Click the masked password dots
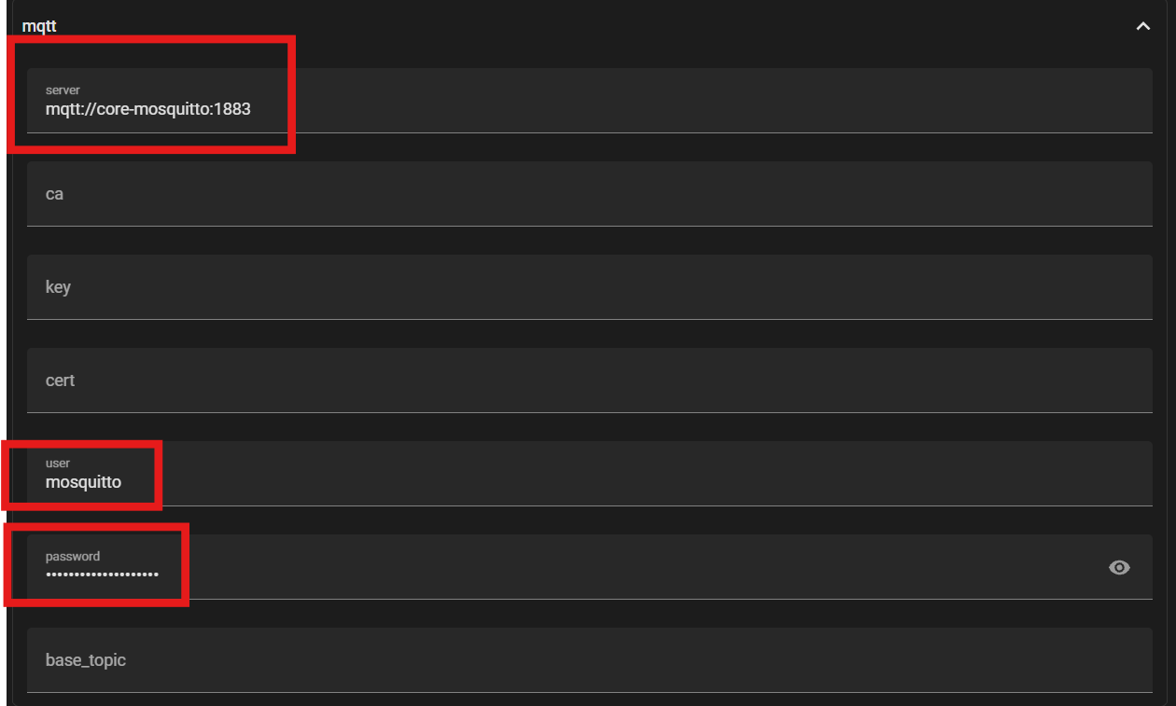 tap(102, 574)
